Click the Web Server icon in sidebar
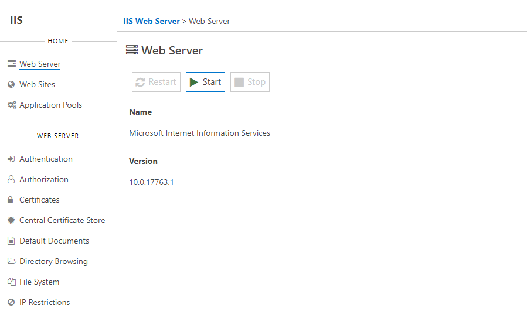 11,63
